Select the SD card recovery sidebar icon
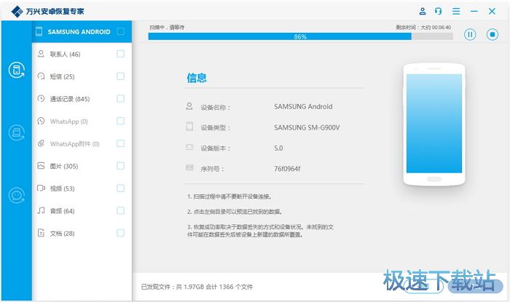This screenshot has width=510, height=302. [x=17, y=132]
